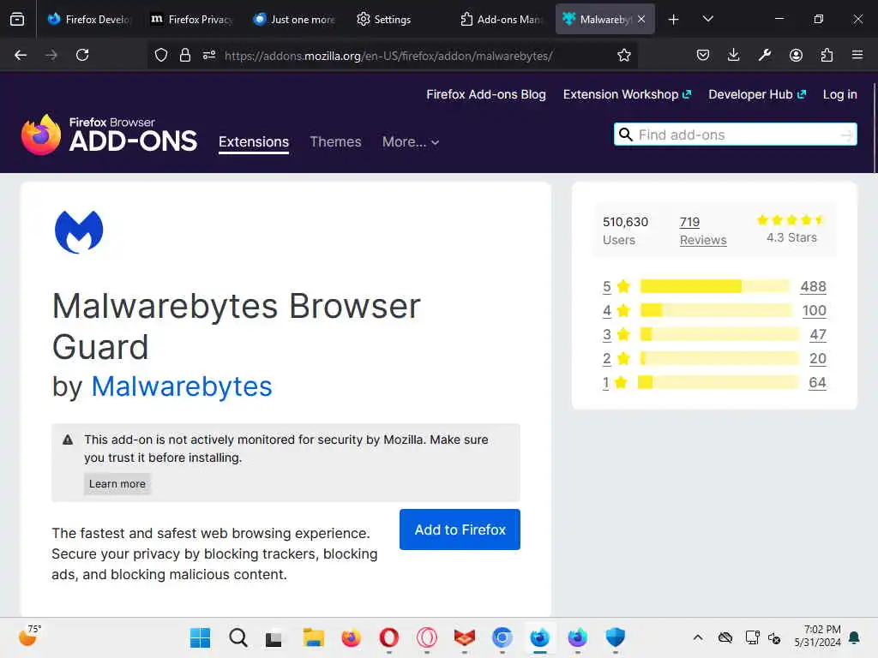Open tracking protection shield icon
Viewport: 878px width, 658px height.
(161, 55)
